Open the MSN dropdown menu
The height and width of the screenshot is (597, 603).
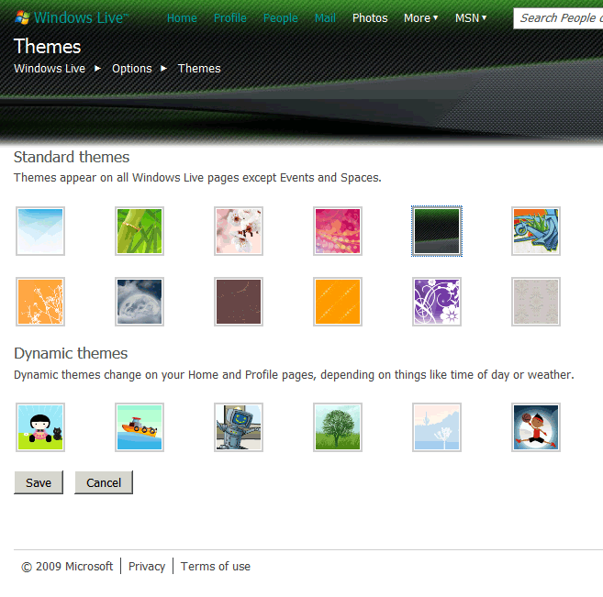471,18
